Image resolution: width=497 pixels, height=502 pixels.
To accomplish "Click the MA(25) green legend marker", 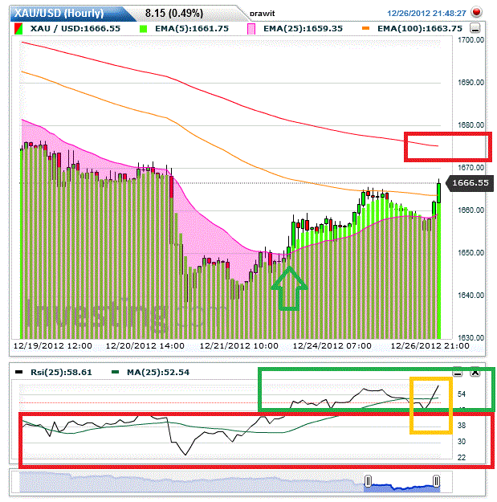I will (x=116, y=373).
